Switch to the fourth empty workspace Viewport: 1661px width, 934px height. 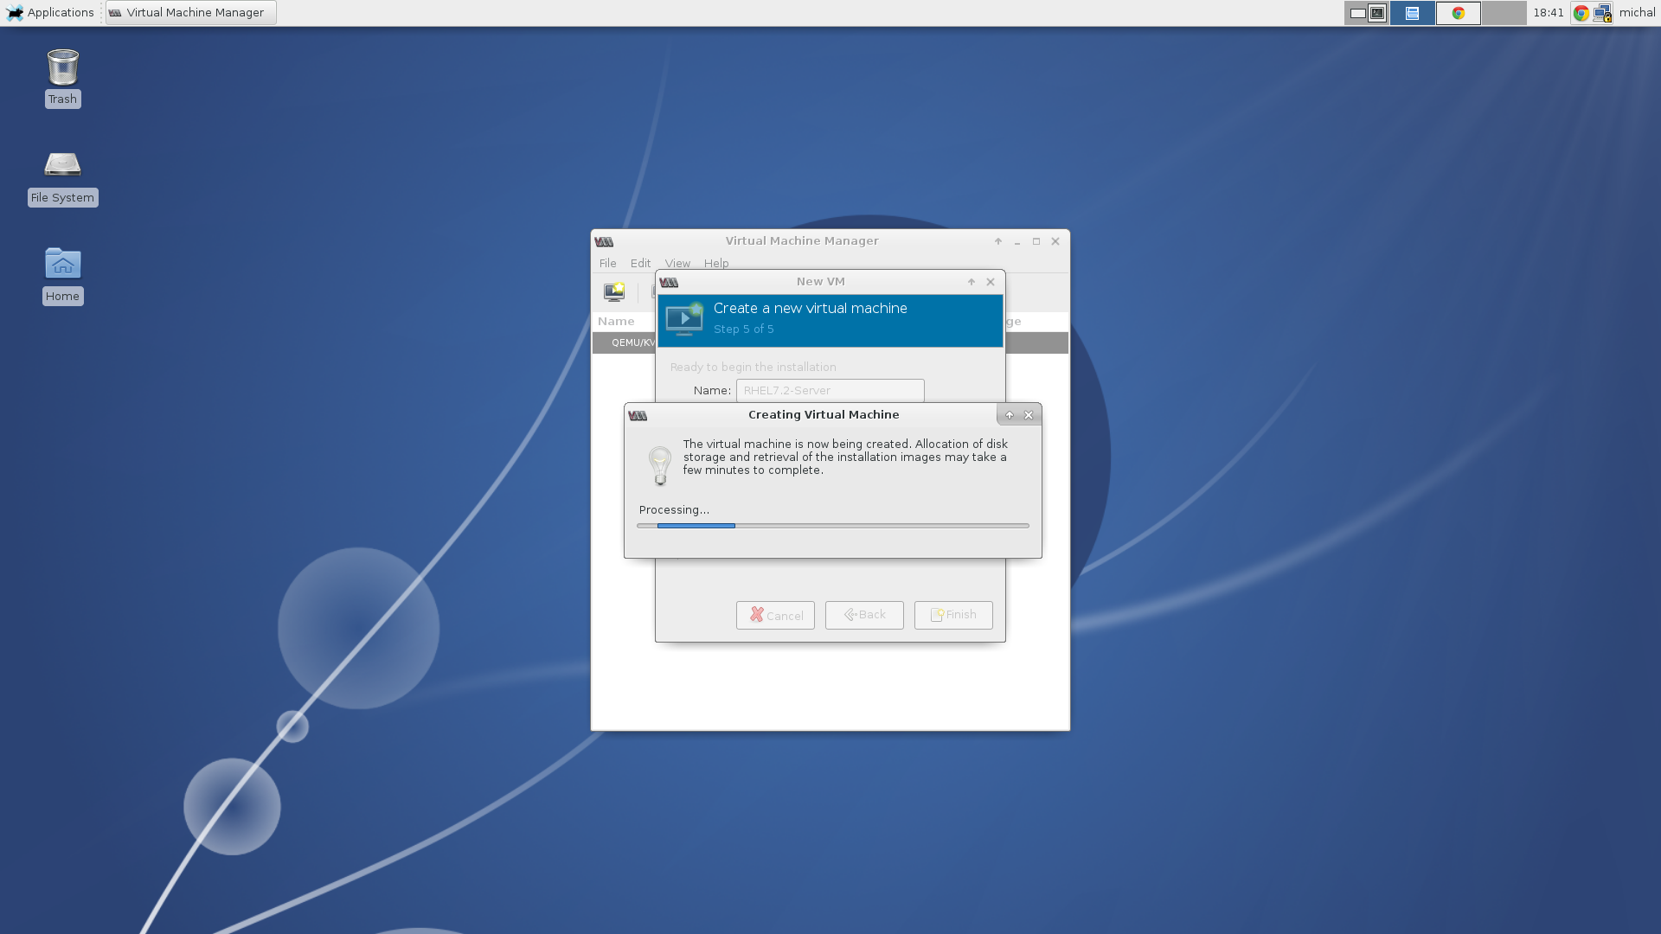coord(1504,13)
